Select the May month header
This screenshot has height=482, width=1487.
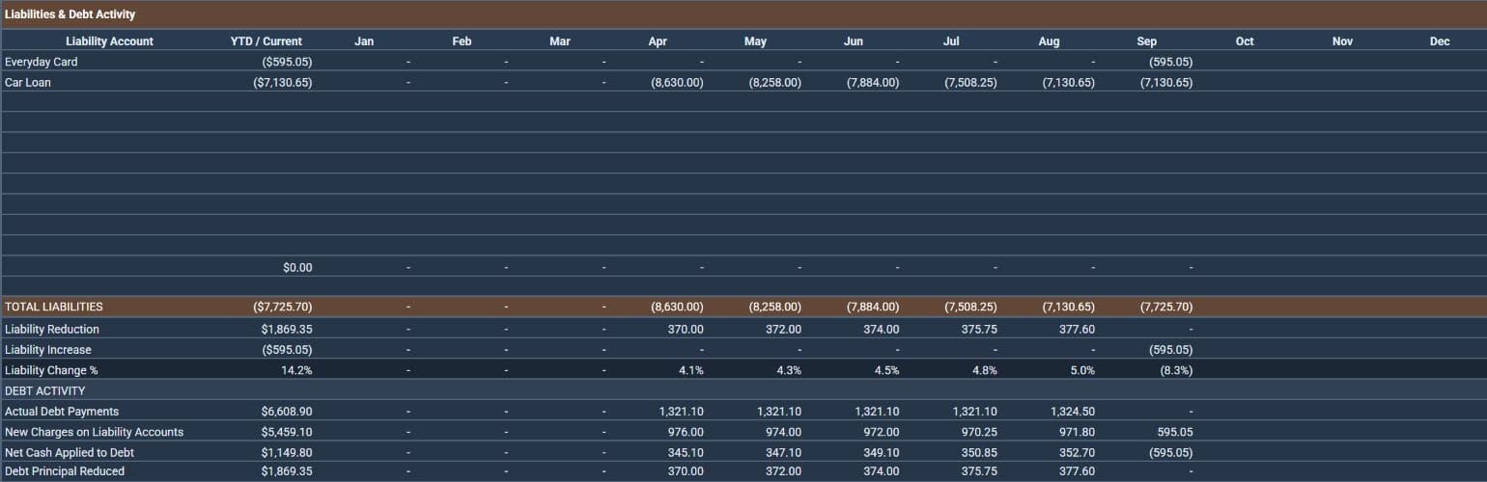755,41
